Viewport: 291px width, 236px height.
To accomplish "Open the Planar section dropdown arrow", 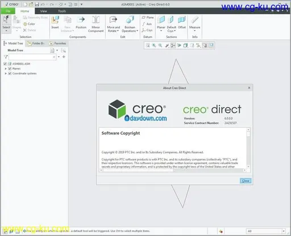I will pyautogui.click(x=161, y=31).
